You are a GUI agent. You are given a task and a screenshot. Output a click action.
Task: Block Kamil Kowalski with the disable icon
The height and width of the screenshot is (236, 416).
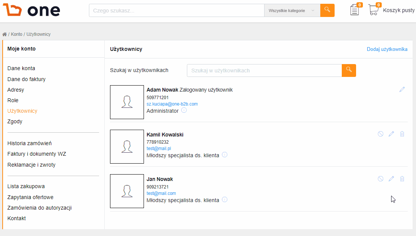click(x=381, y=134)
